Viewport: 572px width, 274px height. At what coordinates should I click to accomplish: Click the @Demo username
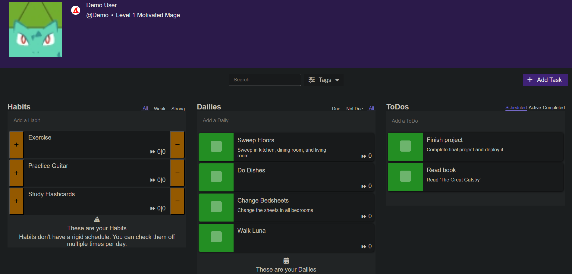coord(97,15)
